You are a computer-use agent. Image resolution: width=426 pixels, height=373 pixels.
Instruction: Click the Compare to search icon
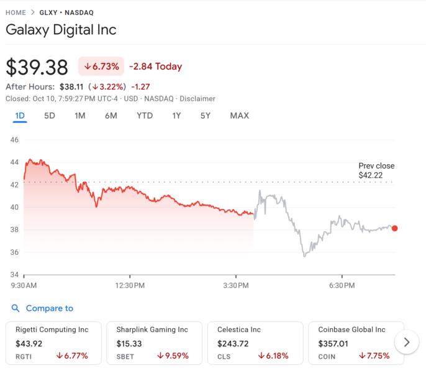click(15, 308)
